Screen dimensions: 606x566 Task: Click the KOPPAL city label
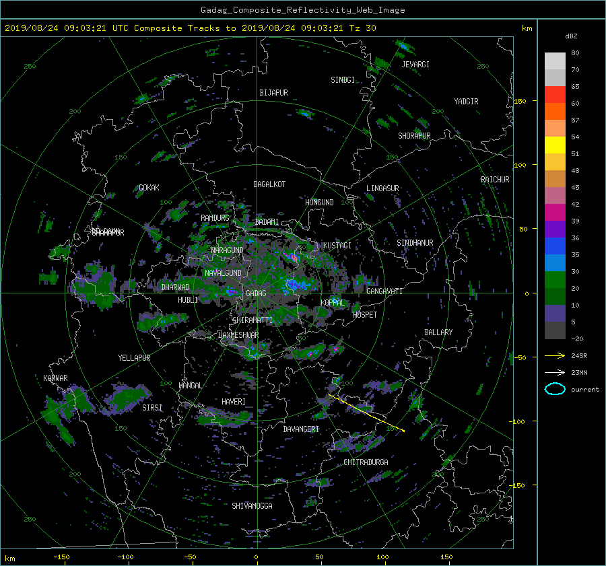[x=333, y=303]
